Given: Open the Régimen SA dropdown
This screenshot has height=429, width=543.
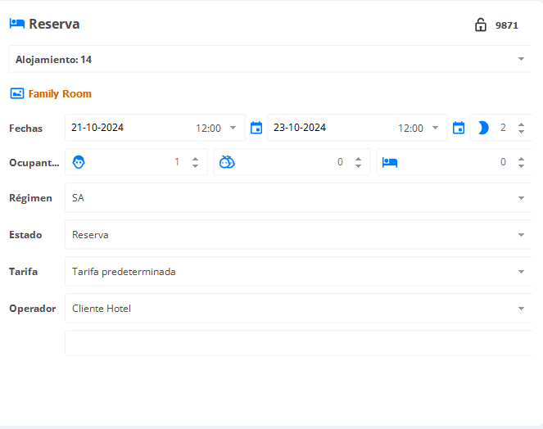Looking at the screenshot, I should pyautogui.click(x=298, y=197).
